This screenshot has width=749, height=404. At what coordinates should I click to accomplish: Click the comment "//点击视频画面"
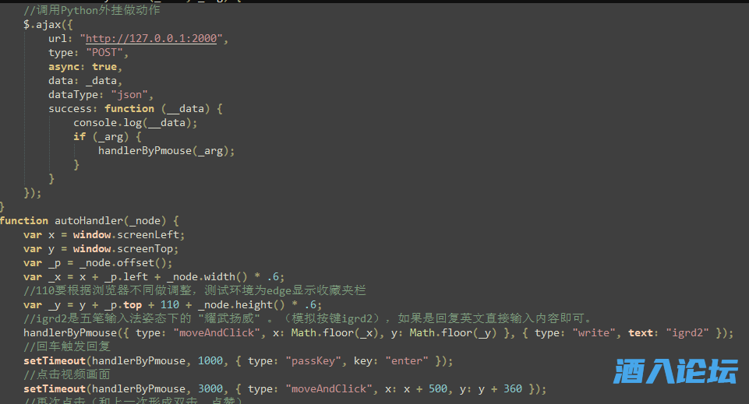pyautogui.click(x=67, y=375)
